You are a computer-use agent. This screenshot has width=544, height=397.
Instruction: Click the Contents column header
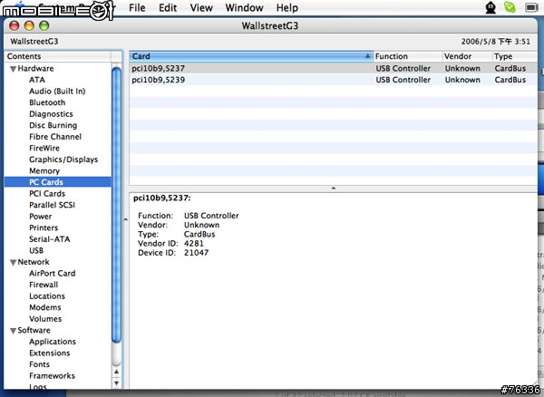(58, 56)
